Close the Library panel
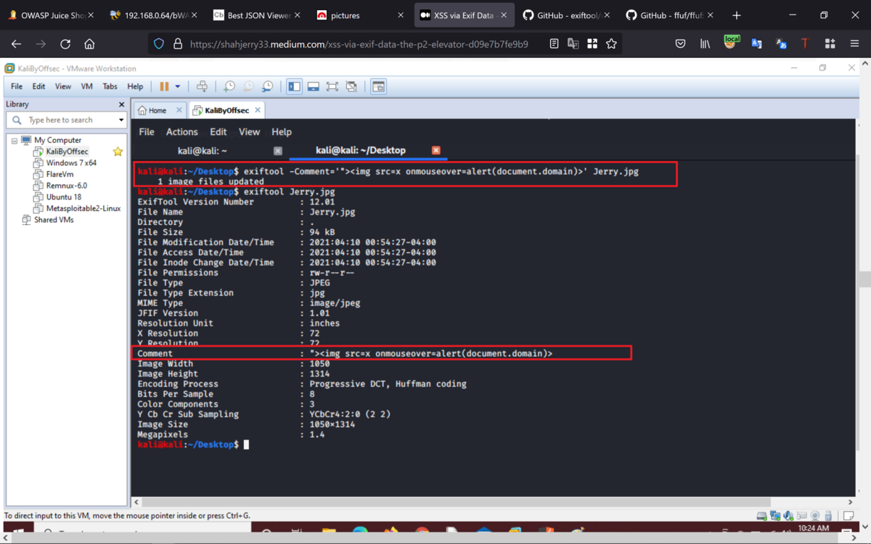 tap(121, 104)
